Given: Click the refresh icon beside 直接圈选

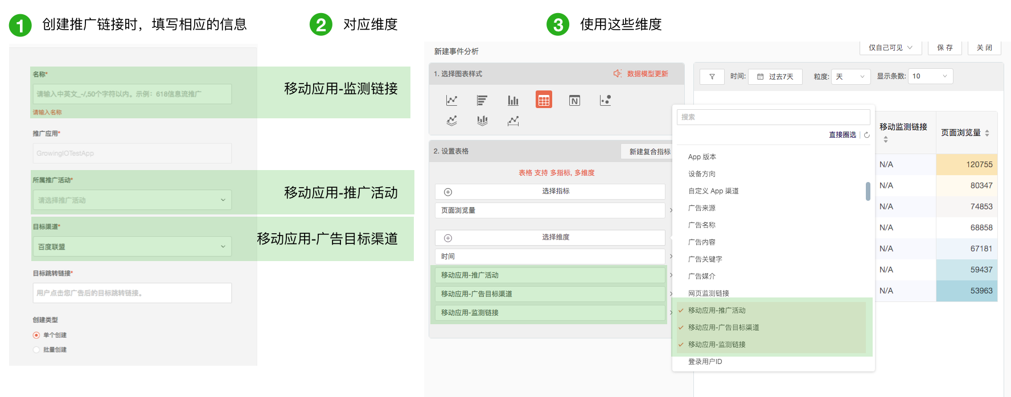Looking at the screenshot, I should point(866,135).
